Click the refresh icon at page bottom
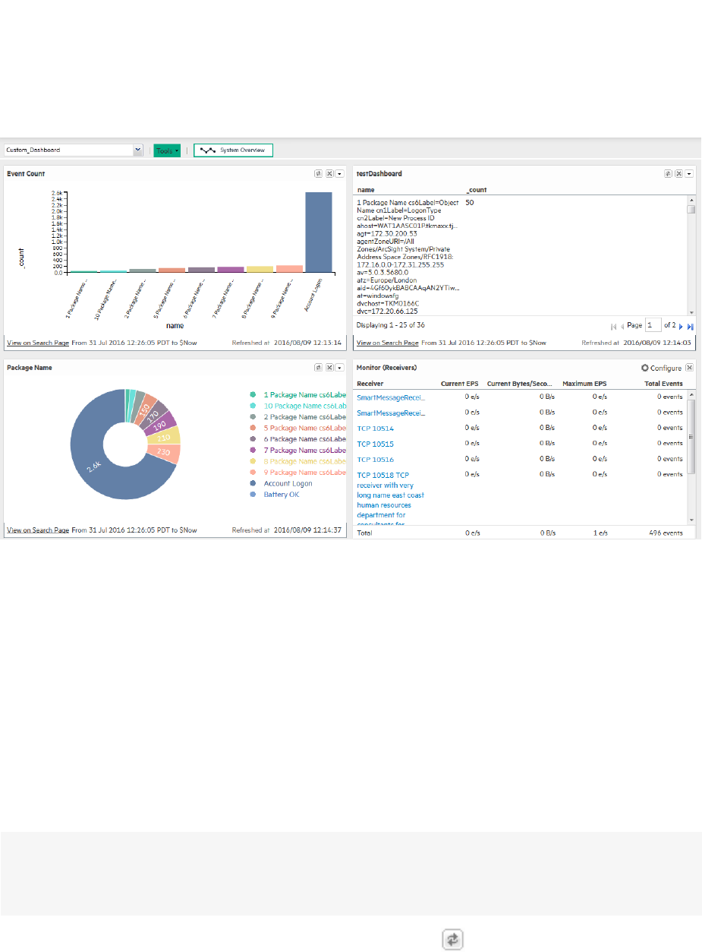 [x=452, y=939]
